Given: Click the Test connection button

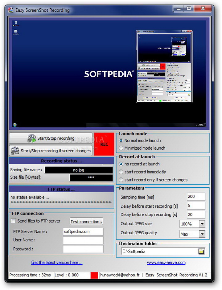Looking at the screenshot, I should tap(86, 222).
